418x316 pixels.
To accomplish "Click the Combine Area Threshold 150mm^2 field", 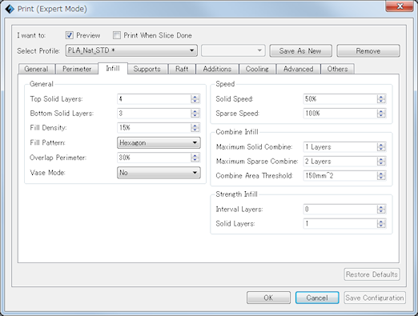I will 340,176.
